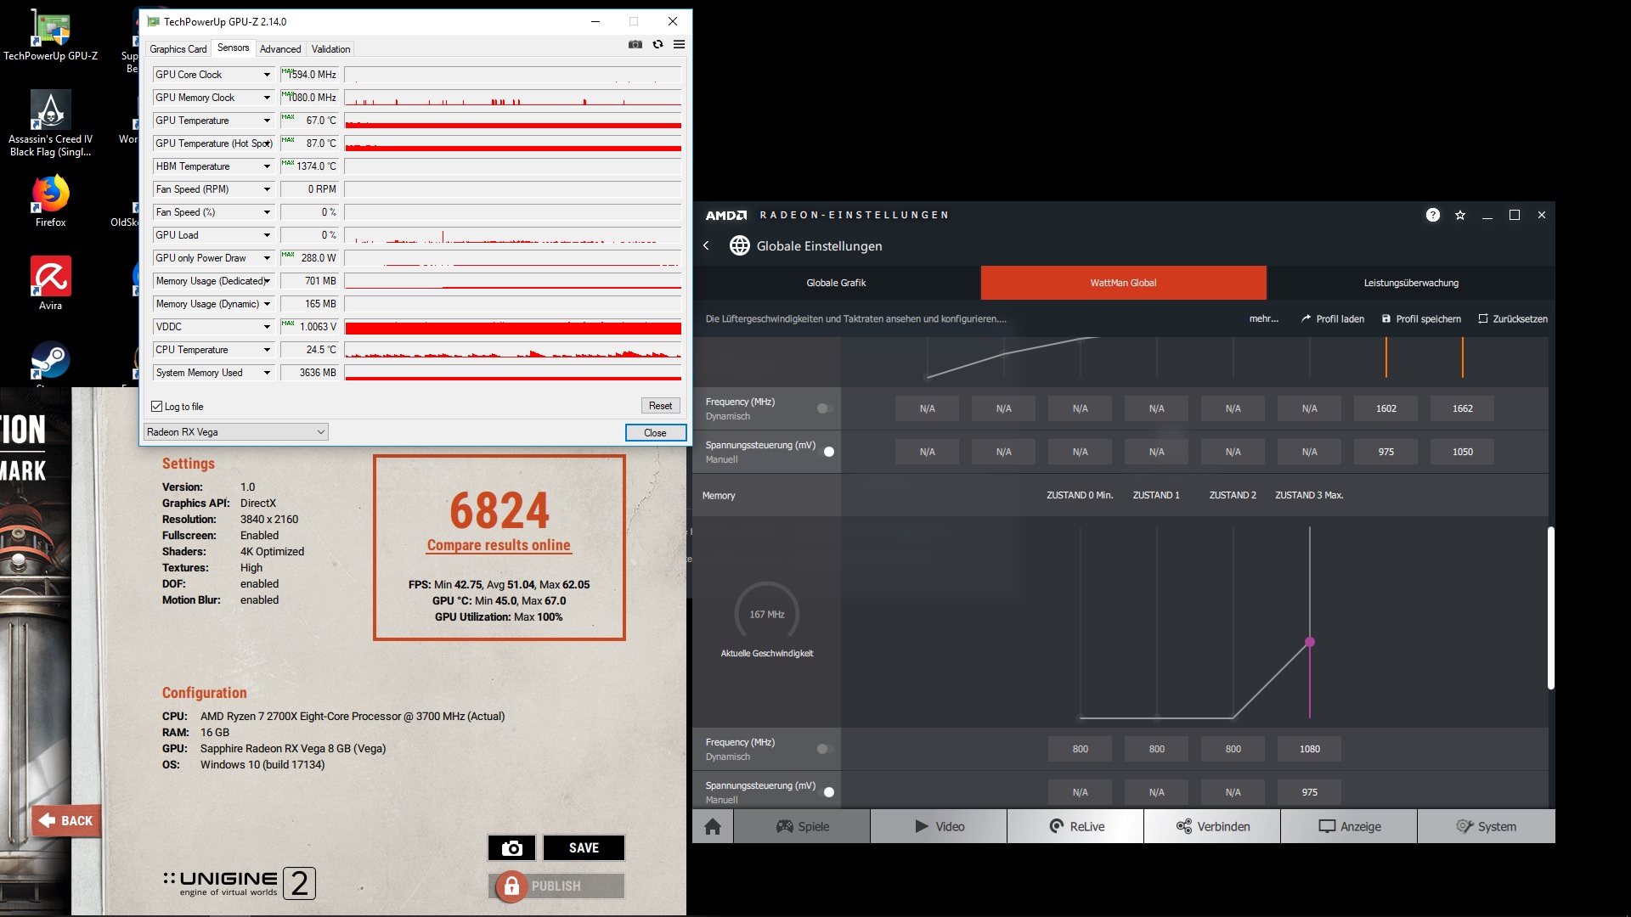Click the GPU-Z refresh icon

(x=657, y=44)
